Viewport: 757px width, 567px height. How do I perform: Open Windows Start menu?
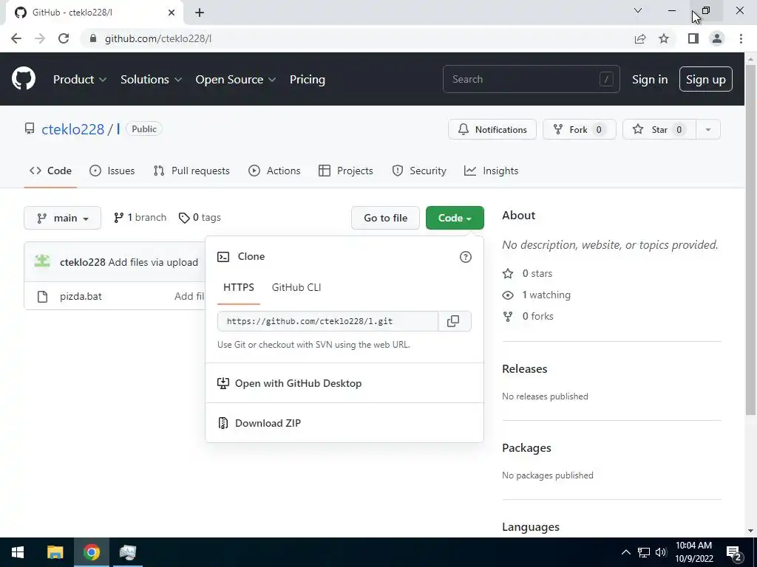(18, 552)
